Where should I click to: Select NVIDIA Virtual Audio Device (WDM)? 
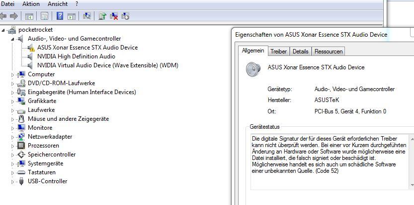click(x=108, y=65)
